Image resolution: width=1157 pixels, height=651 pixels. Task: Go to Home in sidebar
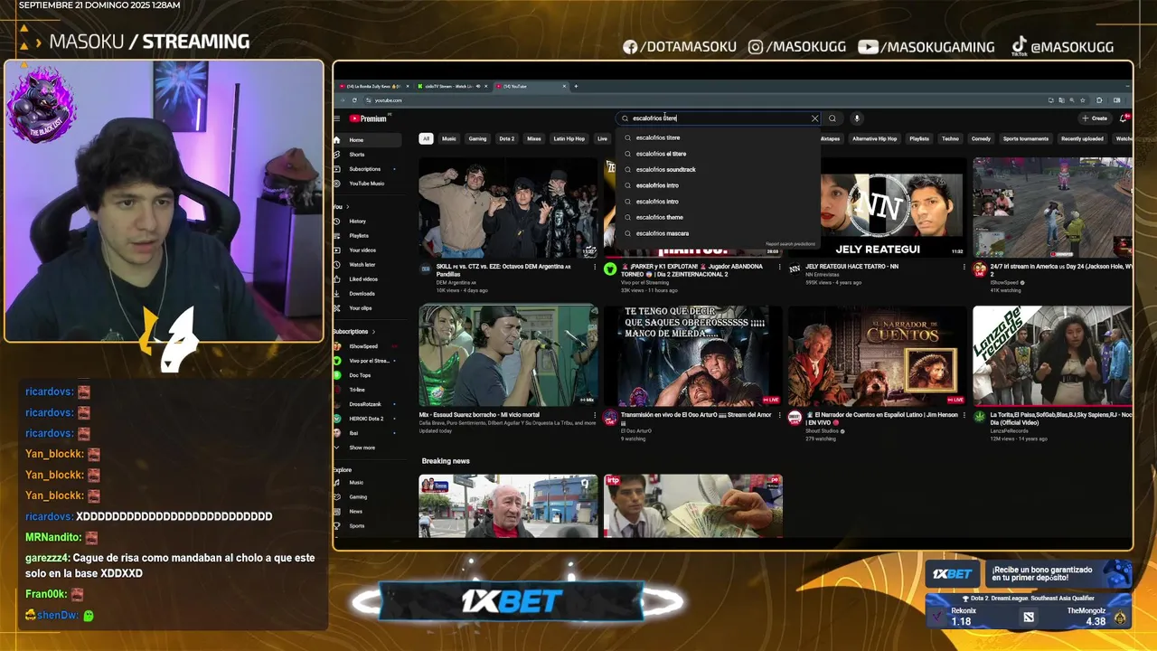pos(367,140)
